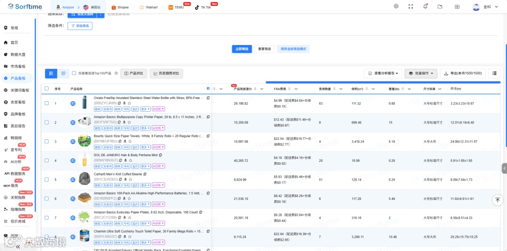The height and width of the screenshot is (251, 507).
Task: Sort by 产品改进潜力 column
Action: point(255,89)
